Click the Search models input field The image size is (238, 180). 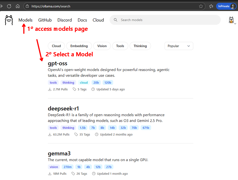[x=166, y=20]
